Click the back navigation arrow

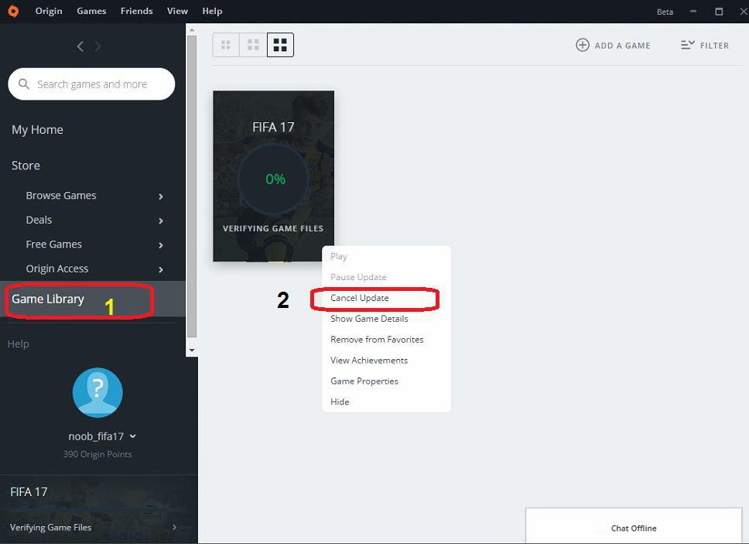(80, 46)
